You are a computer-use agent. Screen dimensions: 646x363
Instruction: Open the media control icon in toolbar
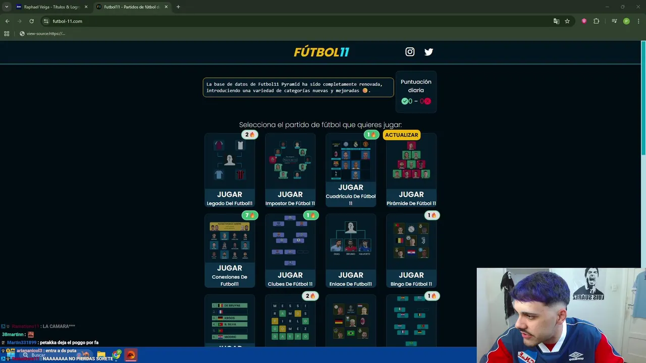tap(614, 21)
